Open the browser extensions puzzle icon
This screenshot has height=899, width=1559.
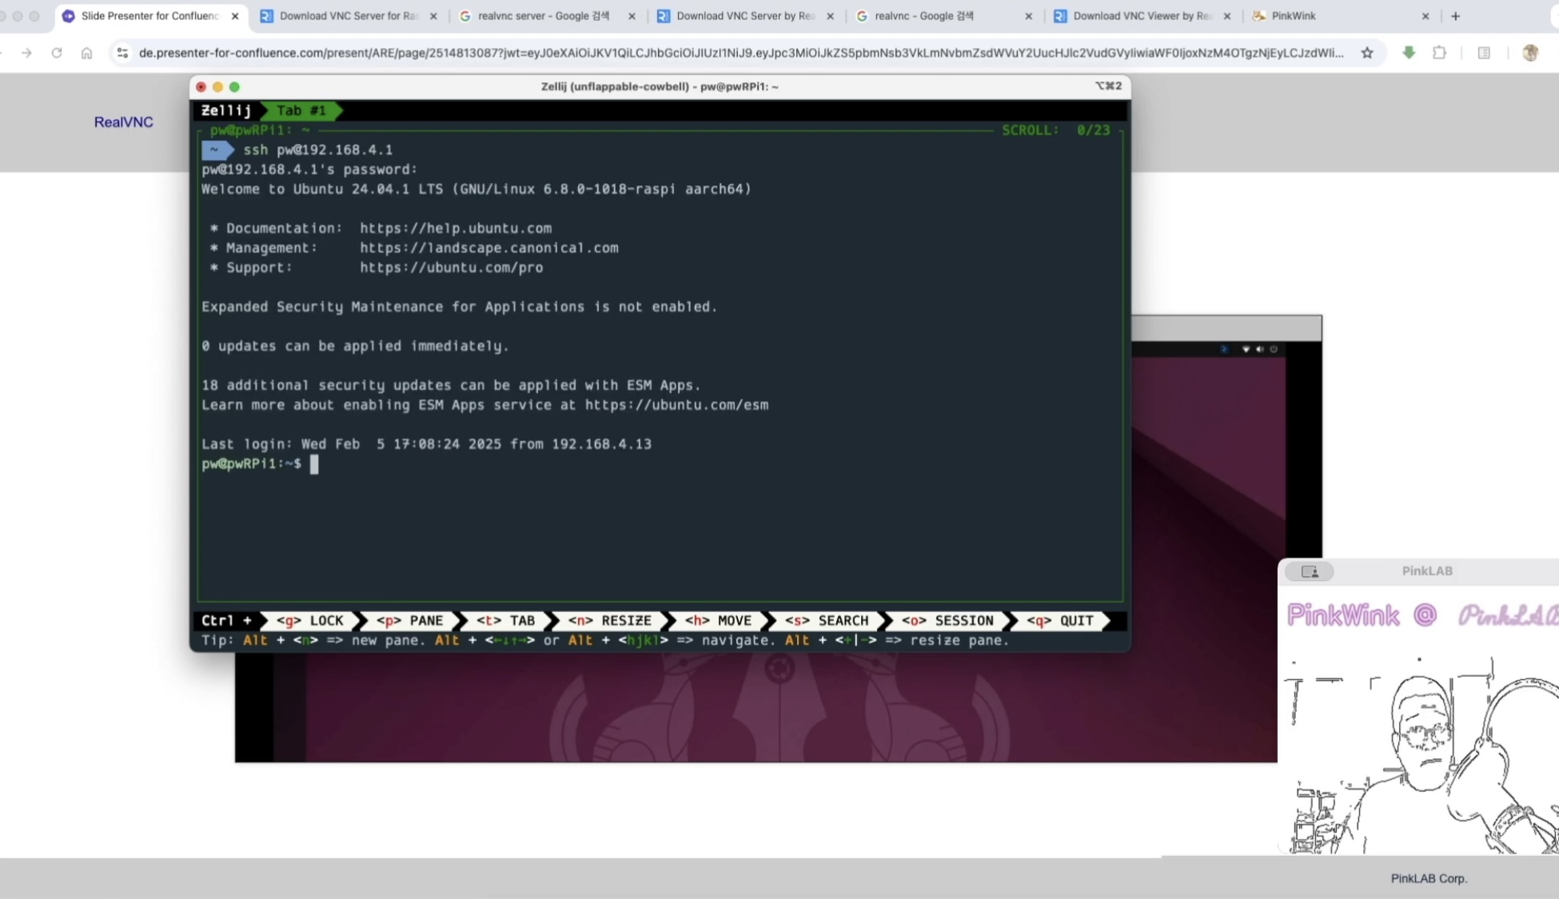click(x=1439, y=53)
